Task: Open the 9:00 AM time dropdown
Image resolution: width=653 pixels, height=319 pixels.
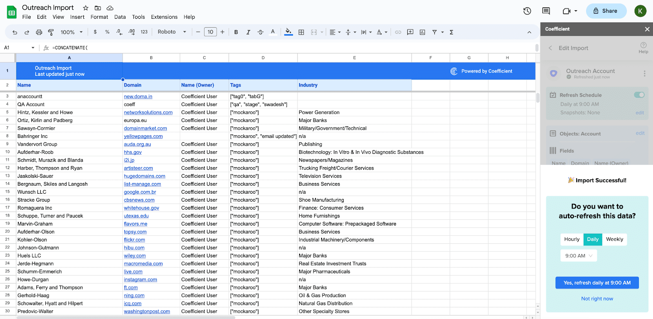Action: pyautogui.click(x=579, y=256)
